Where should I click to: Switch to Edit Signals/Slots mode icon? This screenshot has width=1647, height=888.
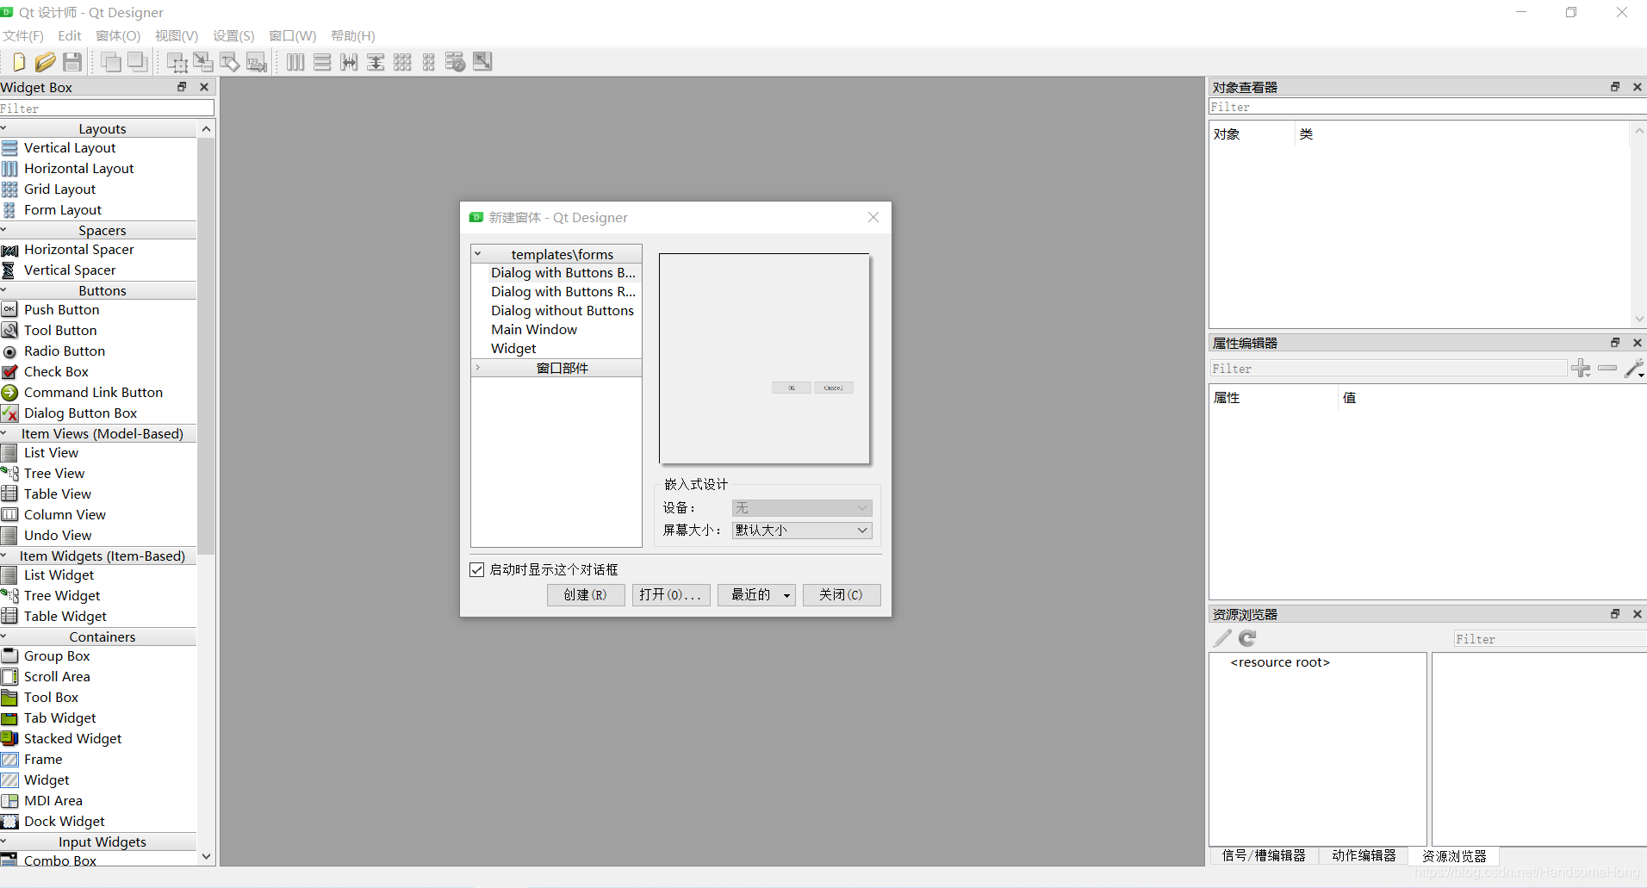pos(203,61)
